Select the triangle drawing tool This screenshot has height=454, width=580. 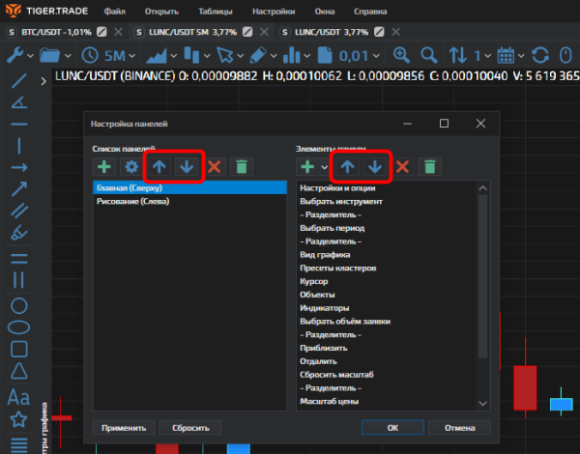(x=17, y=373)
